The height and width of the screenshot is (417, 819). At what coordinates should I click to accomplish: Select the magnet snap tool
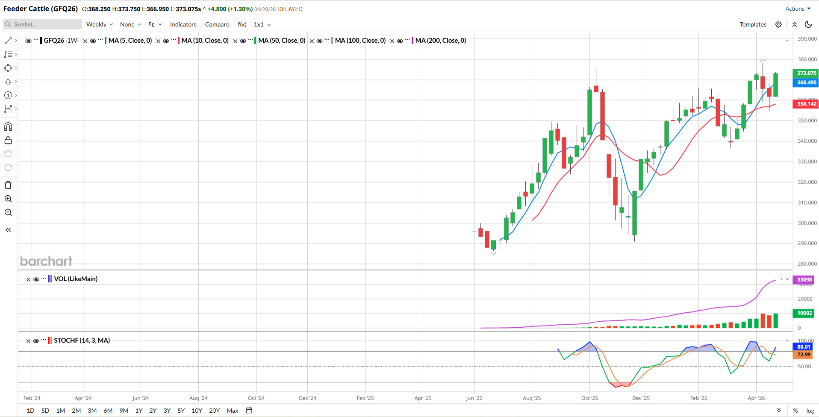coord(8,126)
